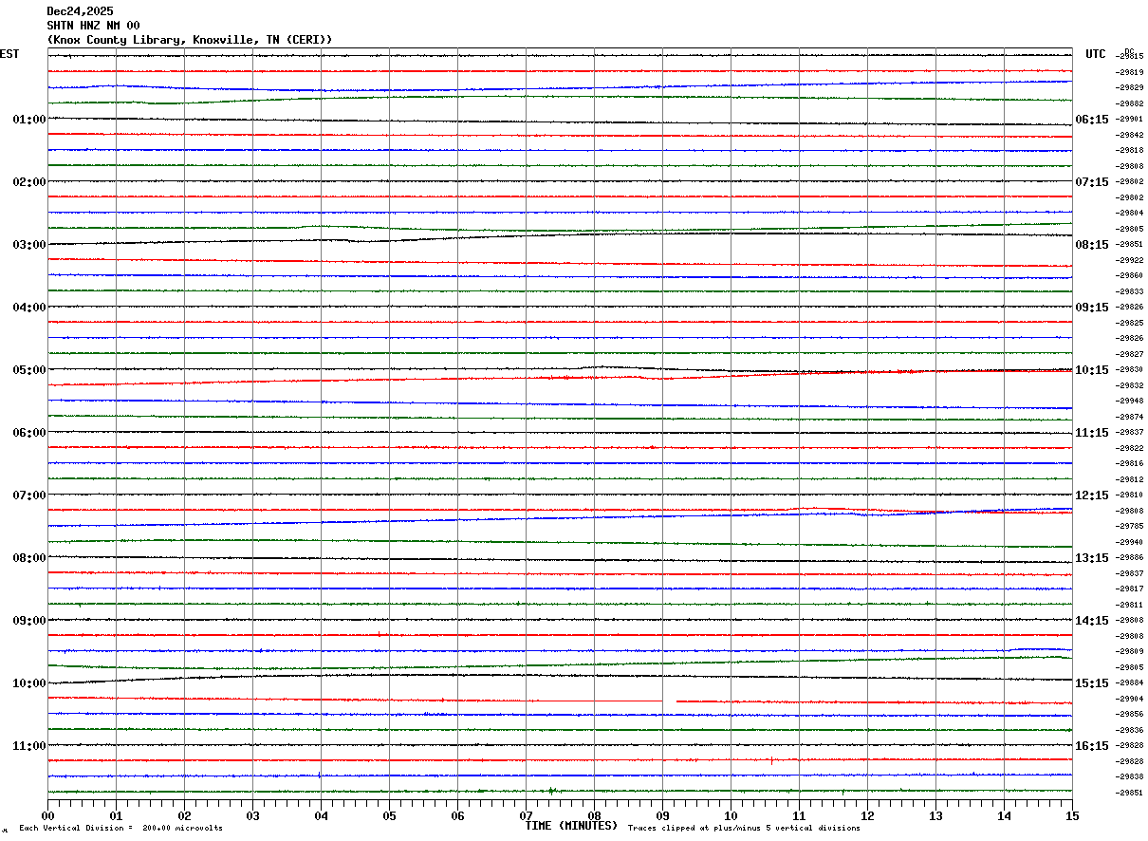Click the 10:15 UTC row label
This screenshot has width=1148, height=841.
click(1092, 370)
